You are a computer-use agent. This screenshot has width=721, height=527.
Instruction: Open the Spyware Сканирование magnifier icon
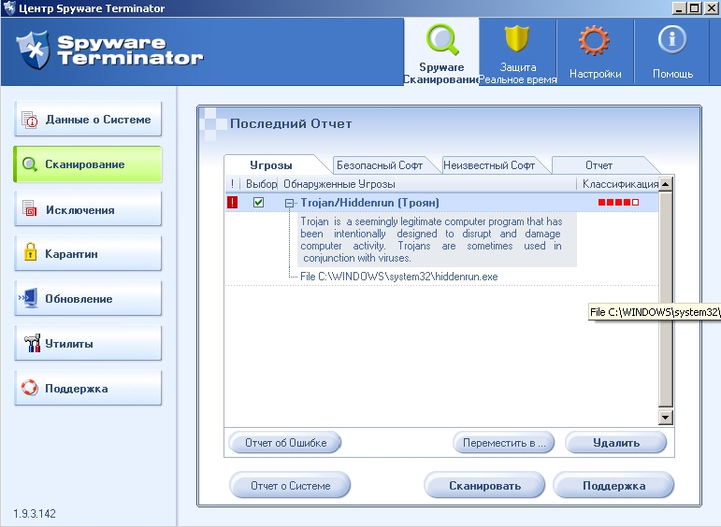pyautogui.click(x=442, y=39)
